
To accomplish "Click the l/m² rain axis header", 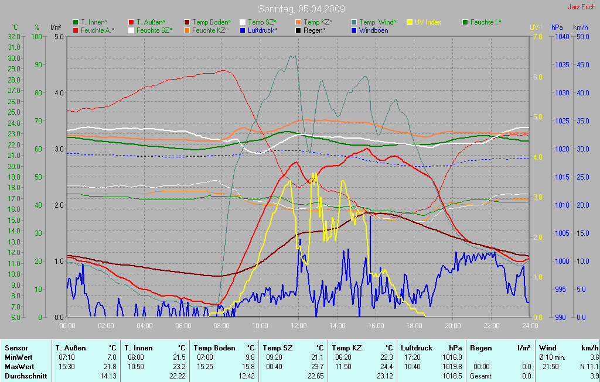I will (x=56, y=27).
